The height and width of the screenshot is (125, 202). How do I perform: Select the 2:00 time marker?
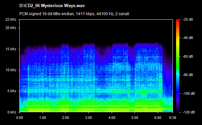(66, 118)
